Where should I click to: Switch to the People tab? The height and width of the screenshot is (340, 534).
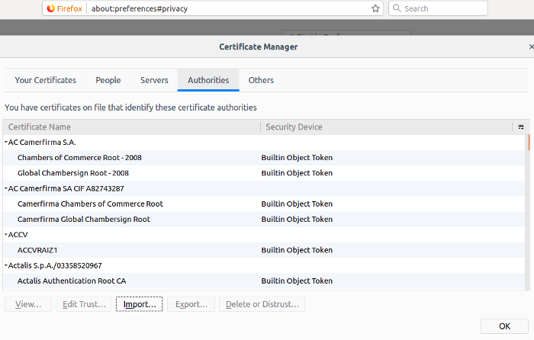108,80
